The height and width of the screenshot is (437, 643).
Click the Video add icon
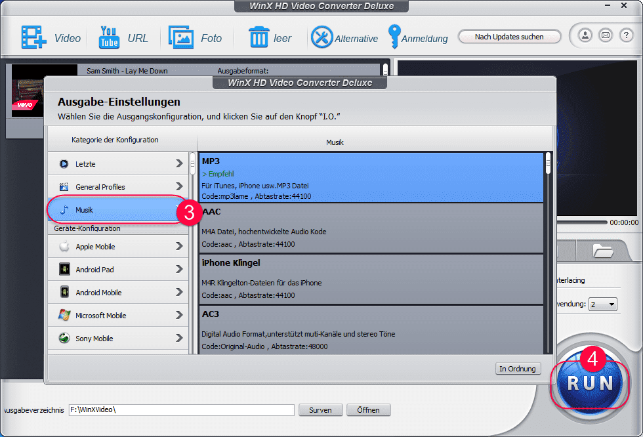tap(33, 37)
